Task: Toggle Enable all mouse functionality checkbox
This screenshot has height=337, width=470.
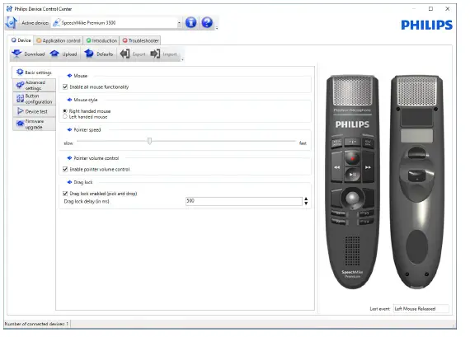Action: click(65, 87)
